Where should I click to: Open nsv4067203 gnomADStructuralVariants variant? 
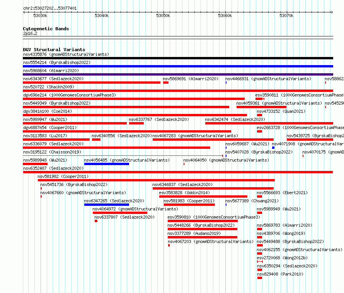click(x=211, y=241)
